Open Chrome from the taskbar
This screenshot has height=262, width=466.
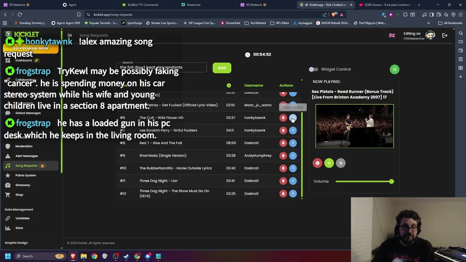coord(94,256)
